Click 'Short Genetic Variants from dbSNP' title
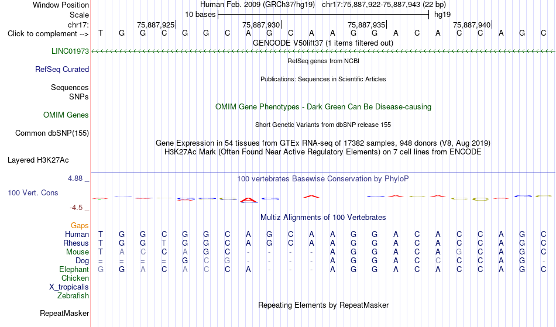This screenshot has width=556, height=327. pyautogui.click(x=323, y=125)
